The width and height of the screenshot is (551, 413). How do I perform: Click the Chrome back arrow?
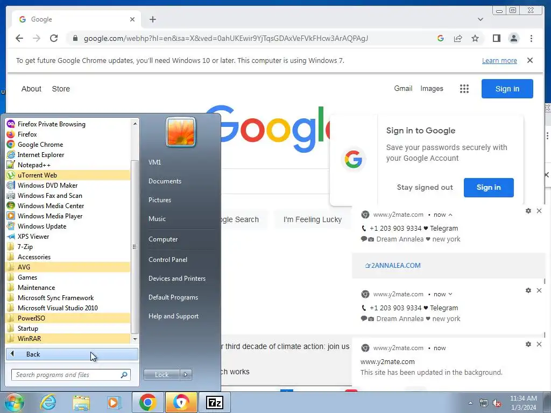[x=19, y=38]
